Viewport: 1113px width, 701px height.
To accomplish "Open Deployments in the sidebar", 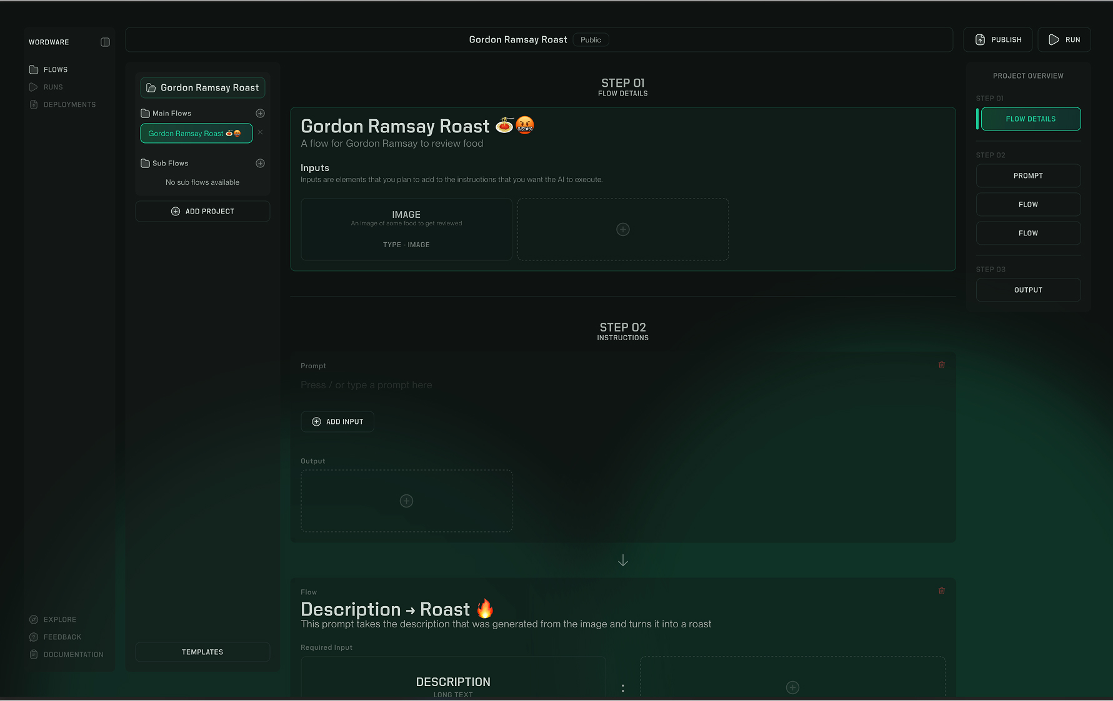I will point(62,104).
